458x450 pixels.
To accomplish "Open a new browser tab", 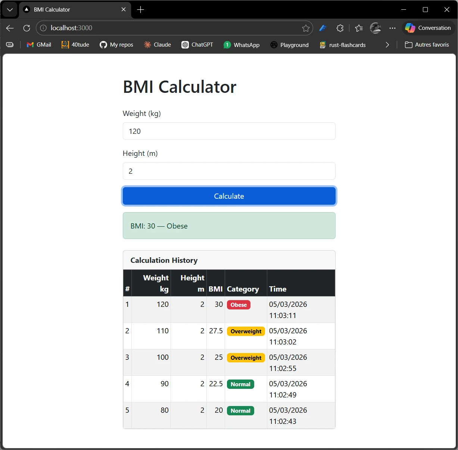I will tap(140, 10).
